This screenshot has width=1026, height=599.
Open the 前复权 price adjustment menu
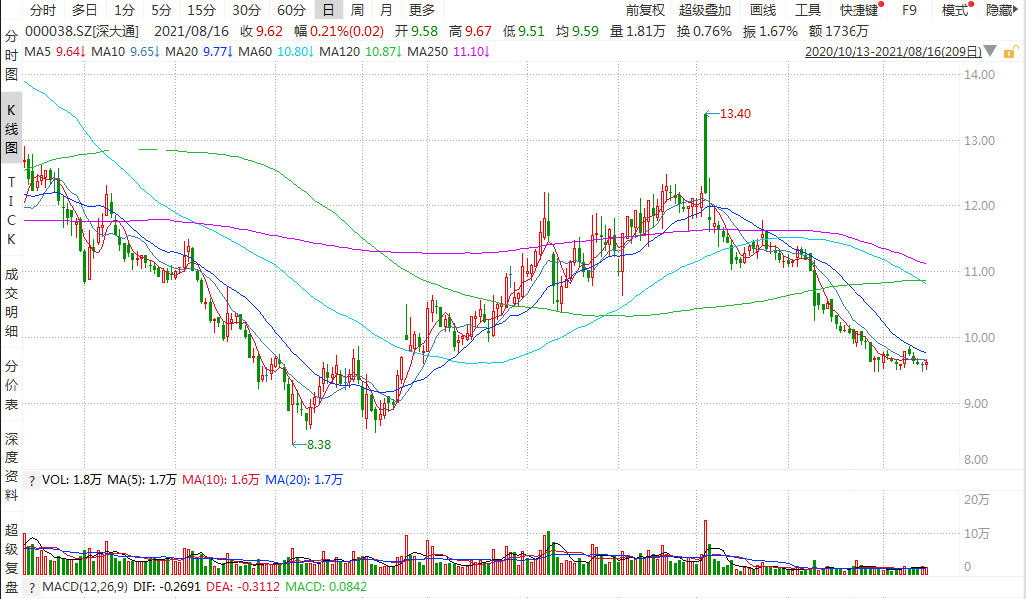pyautogui.click(x=645, y=10)
